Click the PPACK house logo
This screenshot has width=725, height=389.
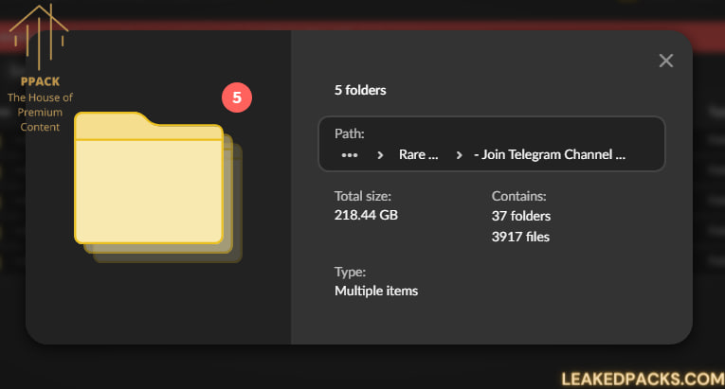40,38
